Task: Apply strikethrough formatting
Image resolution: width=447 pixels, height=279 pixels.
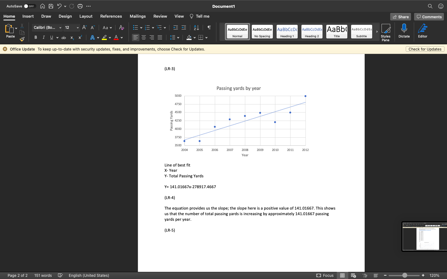Action: [x=63, y=37]
